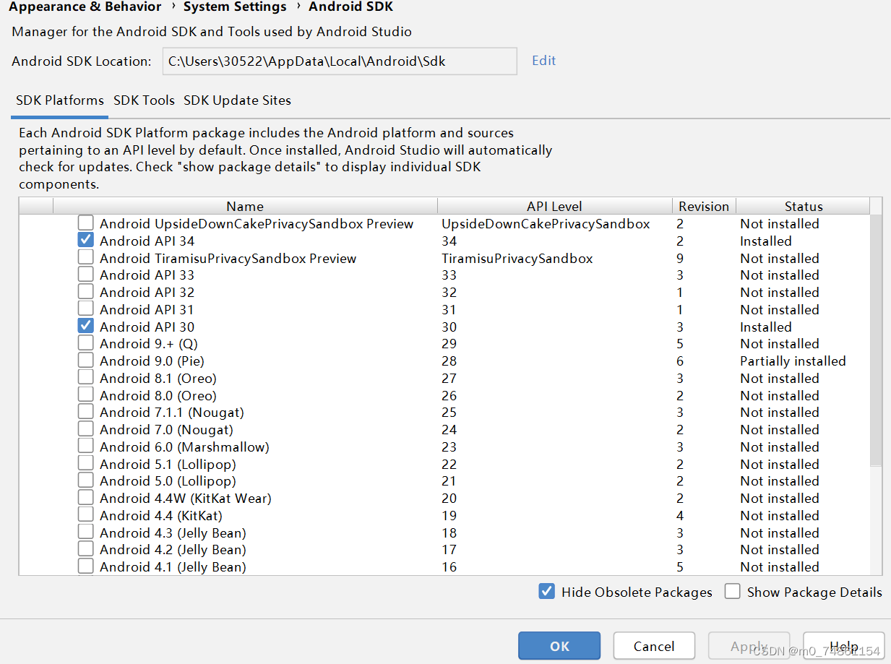Viewport: 891px width, 664px height.
Task: Check the Android API 33 checkbox
Action: tap(85, 275)
